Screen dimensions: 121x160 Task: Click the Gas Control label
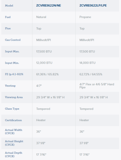13,40
